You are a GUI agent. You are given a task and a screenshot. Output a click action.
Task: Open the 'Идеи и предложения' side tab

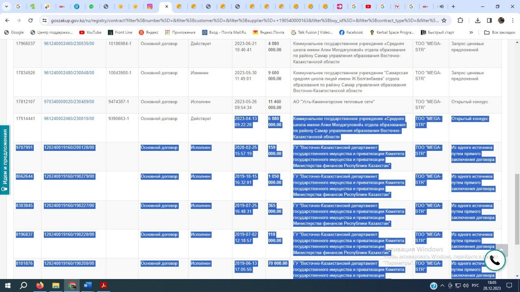pyautogui.click(x=5, y=160)
